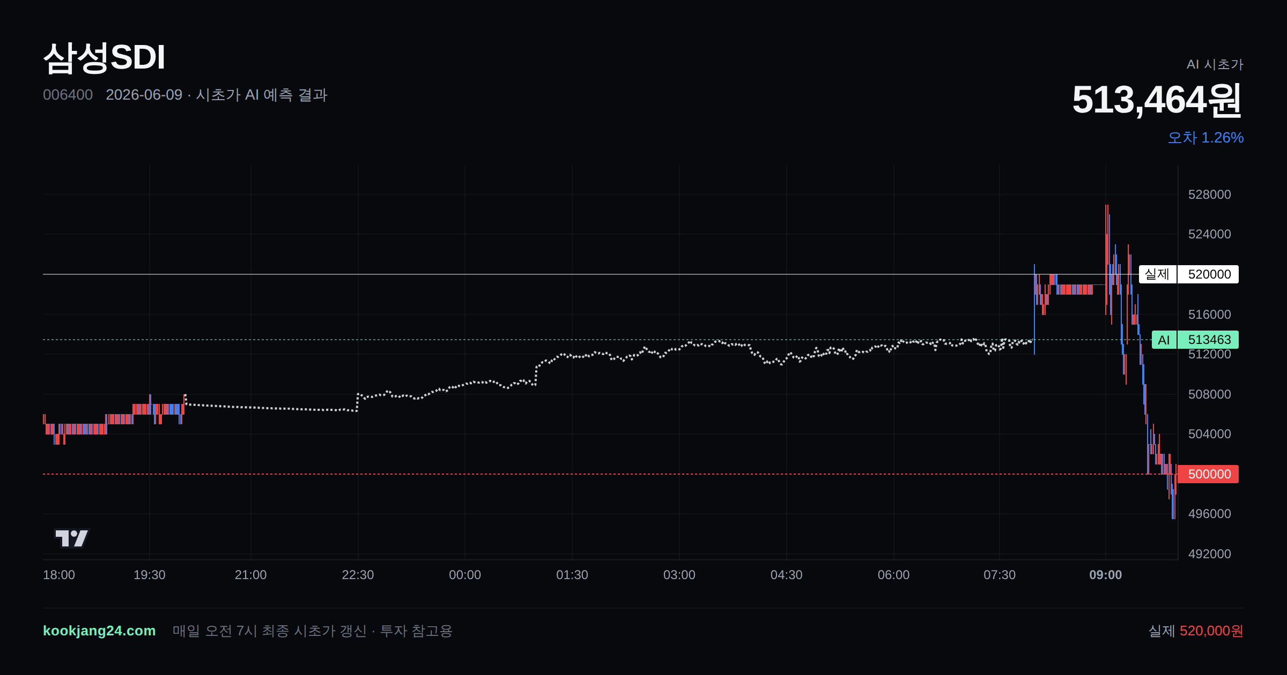Select the 006400 stock code
This screenshot has height=675, width=1287.
click(x=68, y=95)
